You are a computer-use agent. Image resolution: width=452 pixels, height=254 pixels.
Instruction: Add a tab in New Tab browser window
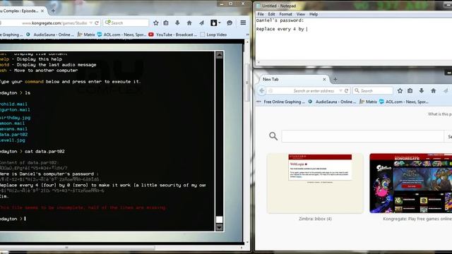click(335, 79)
